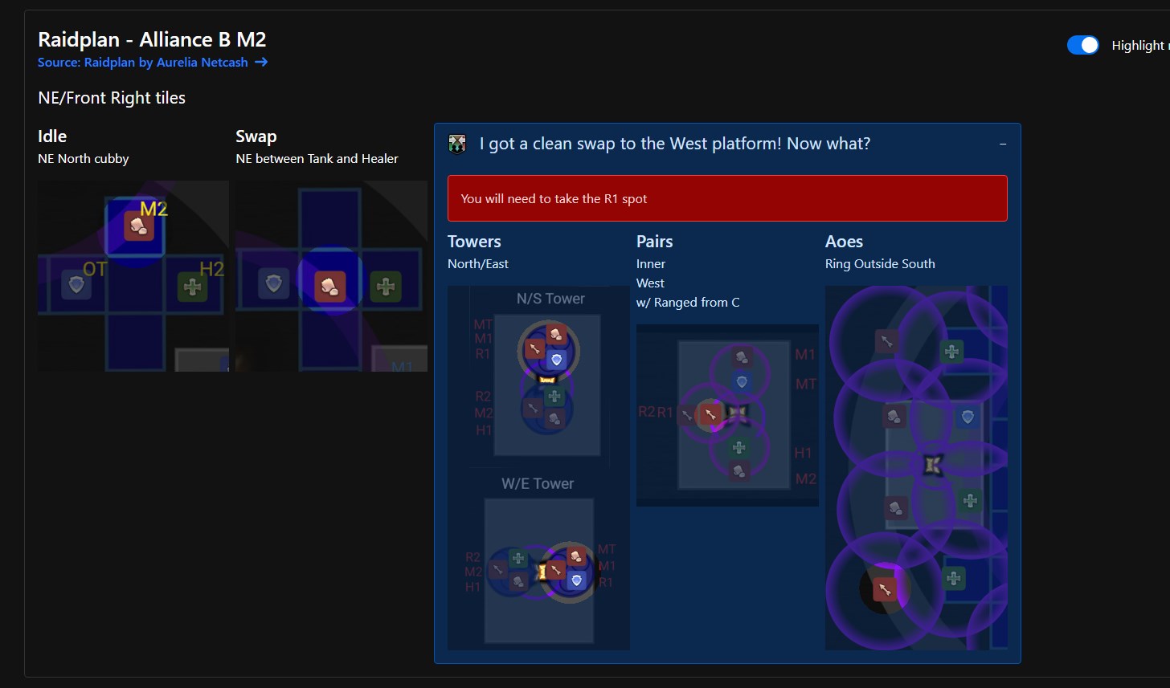Click the alliance icon beside the panel title
This screenshot has height=688, width=1170.
pos(457,145)
